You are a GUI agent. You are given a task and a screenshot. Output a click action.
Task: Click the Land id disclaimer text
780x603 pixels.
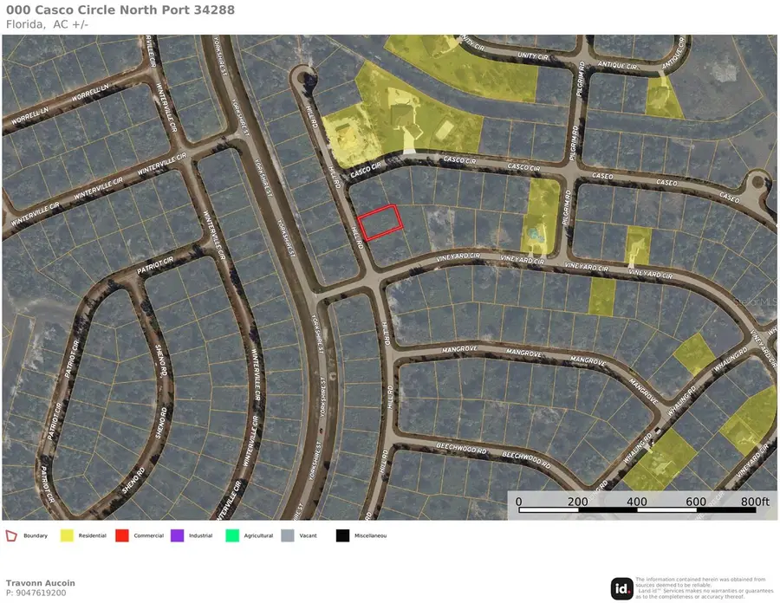coord(702,587)
